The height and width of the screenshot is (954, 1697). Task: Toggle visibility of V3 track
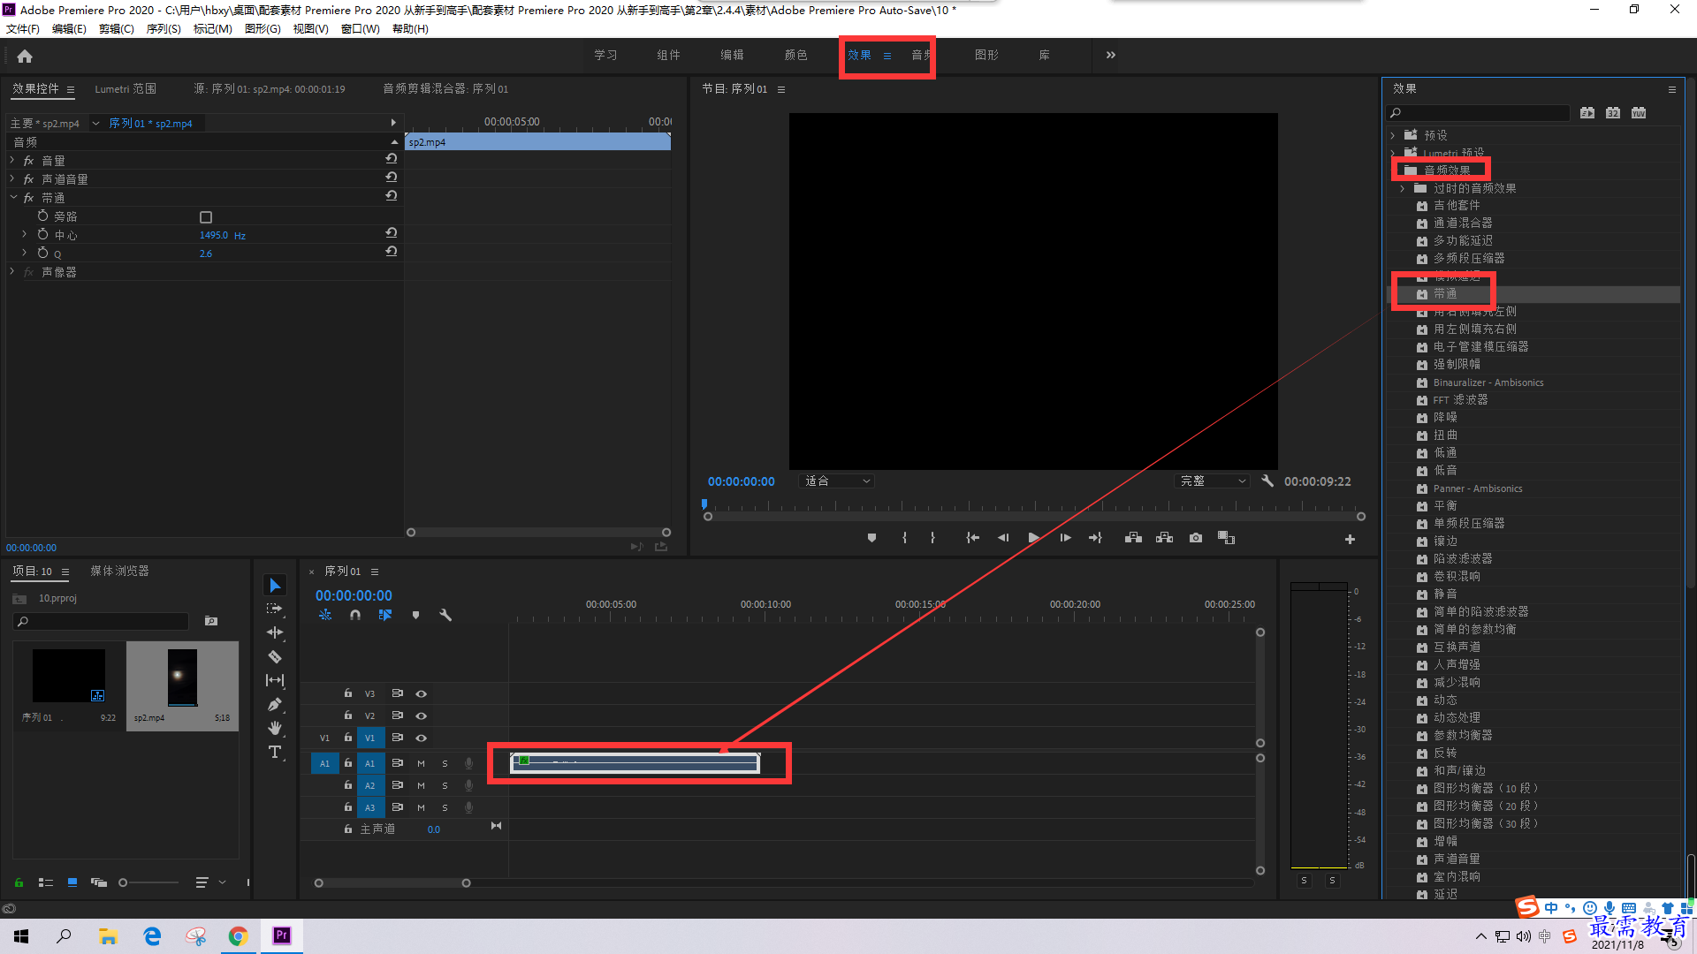click(422, 693)
